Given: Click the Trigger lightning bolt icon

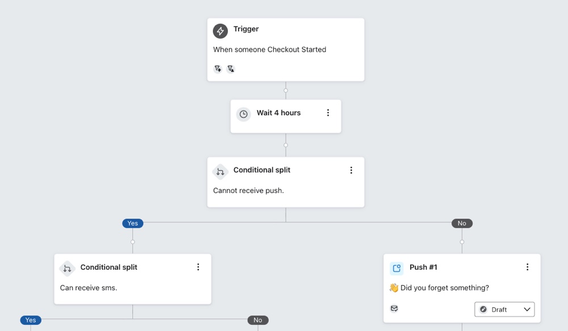Looking at the screenshot, I should click(x=220, y=31).
